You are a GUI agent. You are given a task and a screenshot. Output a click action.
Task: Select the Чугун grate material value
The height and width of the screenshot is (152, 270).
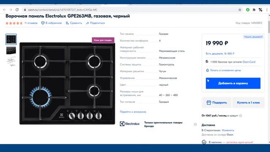click(x=162, y=71)
